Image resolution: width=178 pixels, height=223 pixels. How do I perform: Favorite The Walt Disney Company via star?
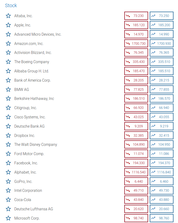[8, 145]
